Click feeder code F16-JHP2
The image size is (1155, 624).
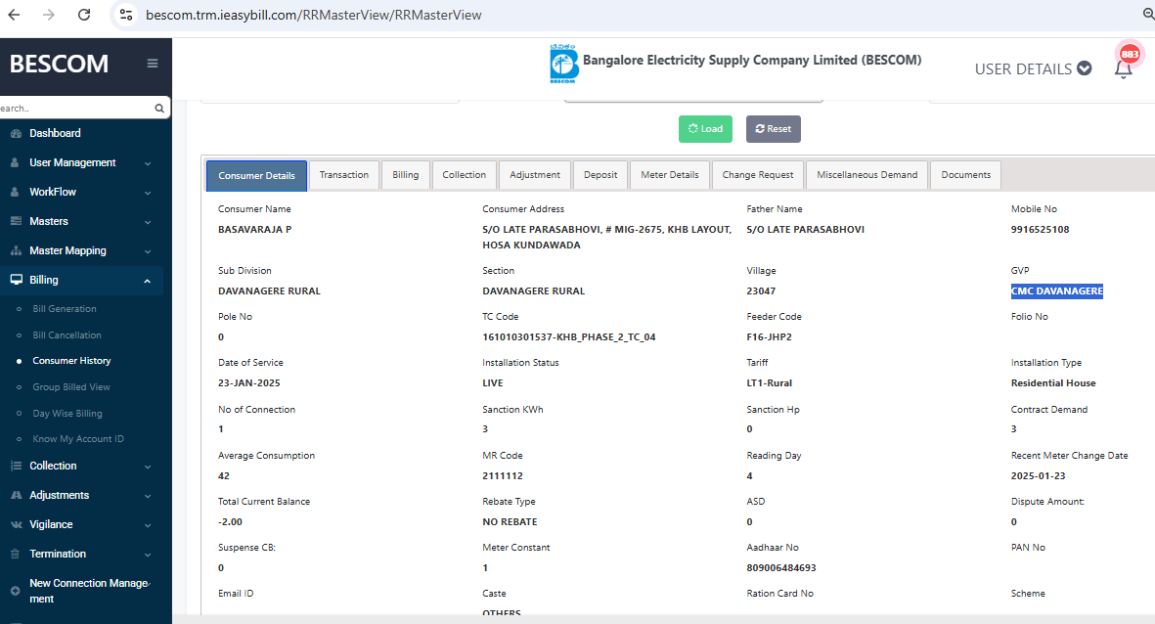(x=769, y=336)
